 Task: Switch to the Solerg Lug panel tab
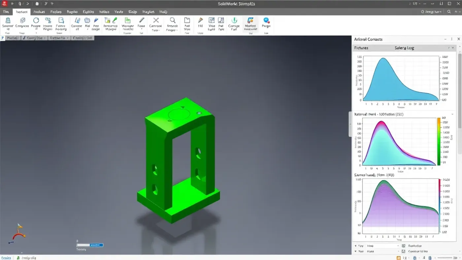(404, 48)
